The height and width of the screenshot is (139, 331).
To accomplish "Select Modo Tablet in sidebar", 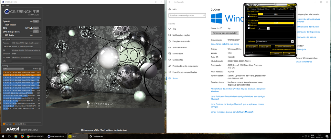I will coord(178,53).
